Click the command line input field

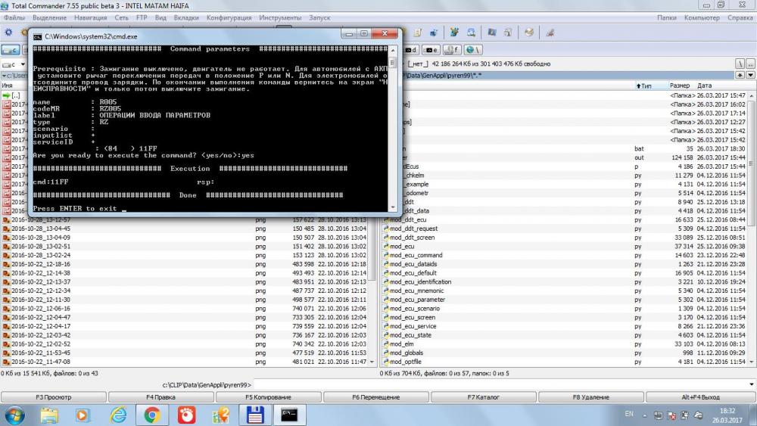pyautogui.click(x=500, y=384)
